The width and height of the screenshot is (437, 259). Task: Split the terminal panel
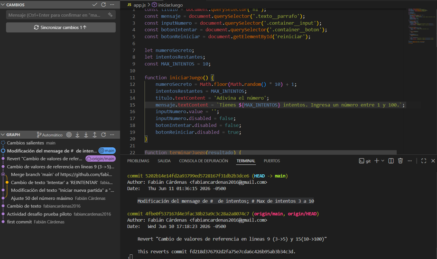pyautogui.click(x=391, y=161)
